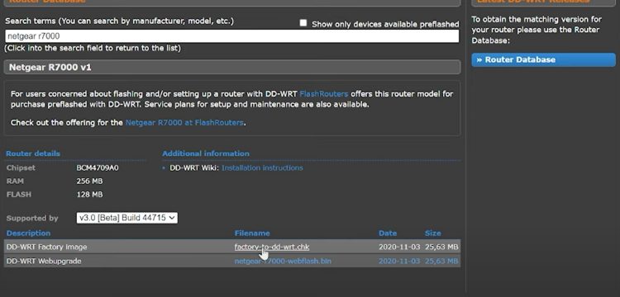Select the DD-WRT Factory image description
This screenshot has height=297, width=620.
(46, 247)
